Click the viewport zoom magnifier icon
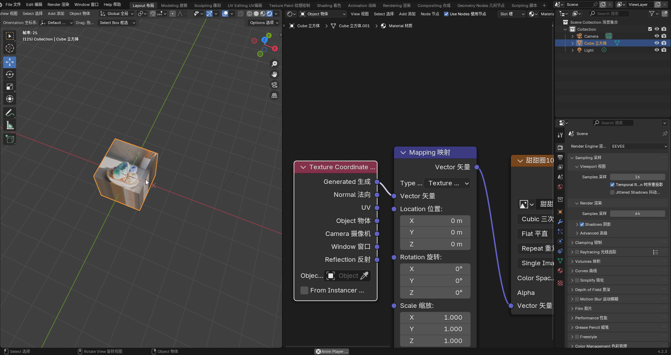Viewport: 671px width, 355px height. (x=274, y=64)
